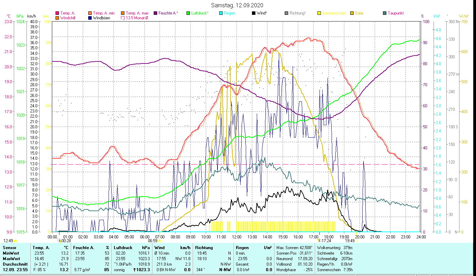
Task: Click the ^1.0hPa/h pressure tendency text
Action: pos(123,264)
